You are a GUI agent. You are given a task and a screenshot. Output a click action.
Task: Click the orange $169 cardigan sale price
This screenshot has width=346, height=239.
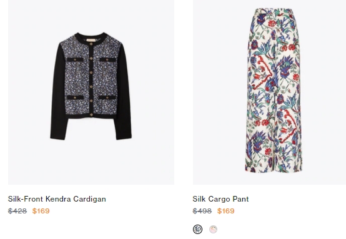pyautogui.click(x=41, y=211)
